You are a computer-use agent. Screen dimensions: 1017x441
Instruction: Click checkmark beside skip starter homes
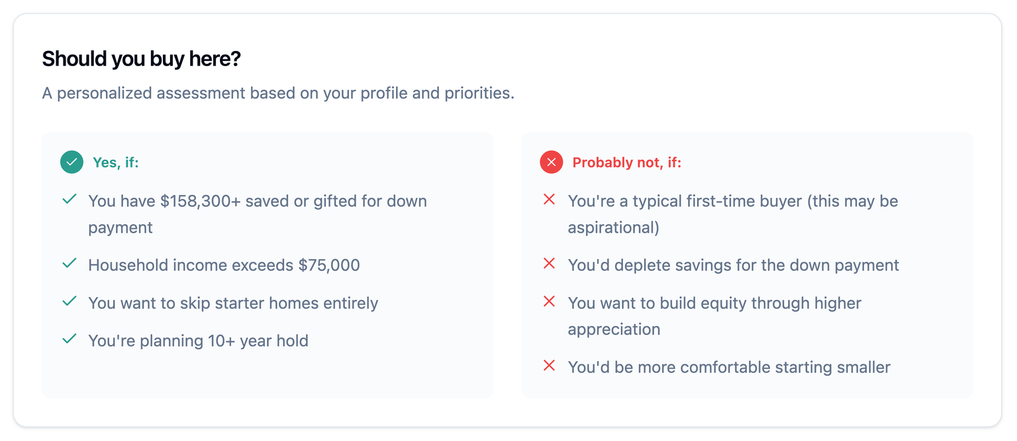[70, 301]
